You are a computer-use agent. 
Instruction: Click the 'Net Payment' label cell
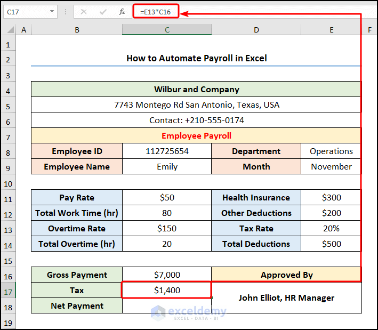[77, 305]
